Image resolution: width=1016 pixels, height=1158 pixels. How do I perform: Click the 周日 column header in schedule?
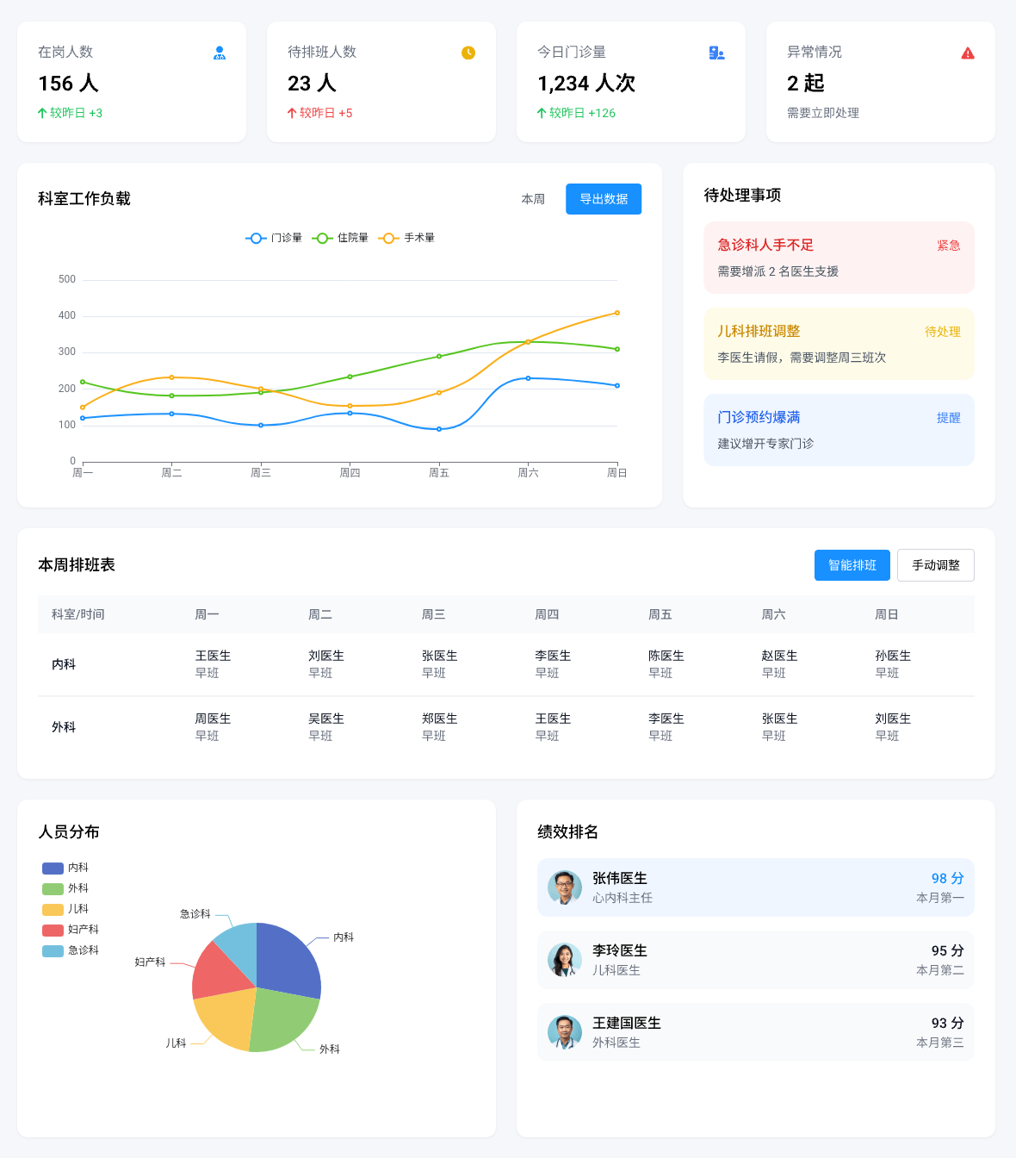[x=887, y=614]
